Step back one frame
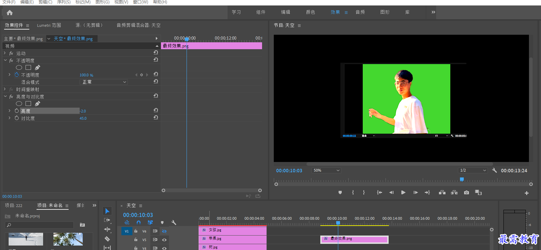Image resolution: width=541 pixels, height=250 pixels. point(391,193)
